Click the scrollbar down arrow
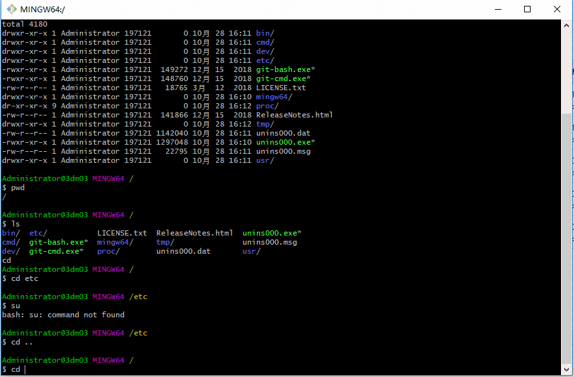 coord(567,370)
